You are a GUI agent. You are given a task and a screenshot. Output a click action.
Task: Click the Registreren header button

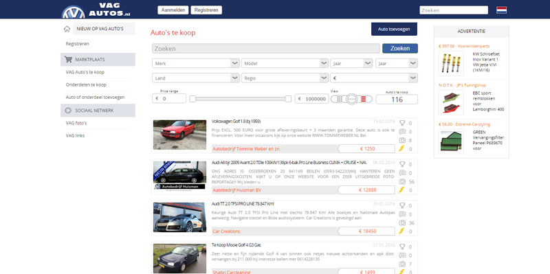(206, 10)
